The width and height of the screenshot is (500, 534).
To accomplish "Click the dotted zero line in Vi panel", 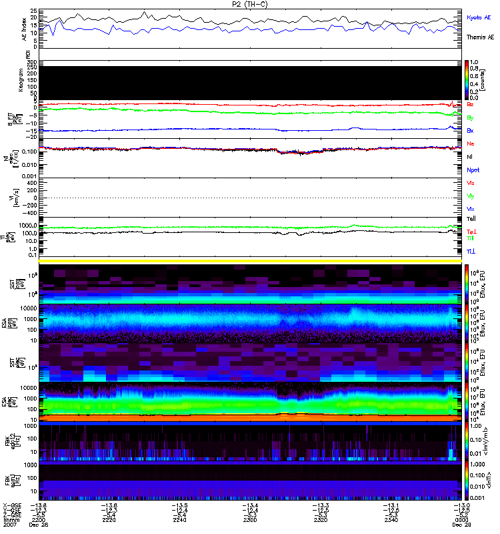I will point(250,198).
